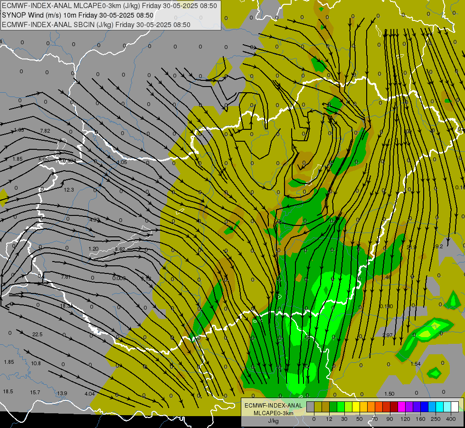Click the 1.54 value on the map
This screenshot has width=465, height=428.
tap(416, 364)
